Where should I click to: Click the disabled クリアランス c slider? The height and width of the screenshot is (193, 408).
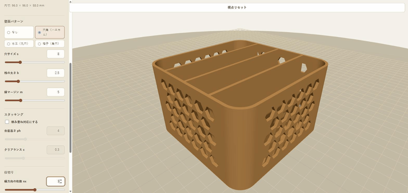point(34,158)
